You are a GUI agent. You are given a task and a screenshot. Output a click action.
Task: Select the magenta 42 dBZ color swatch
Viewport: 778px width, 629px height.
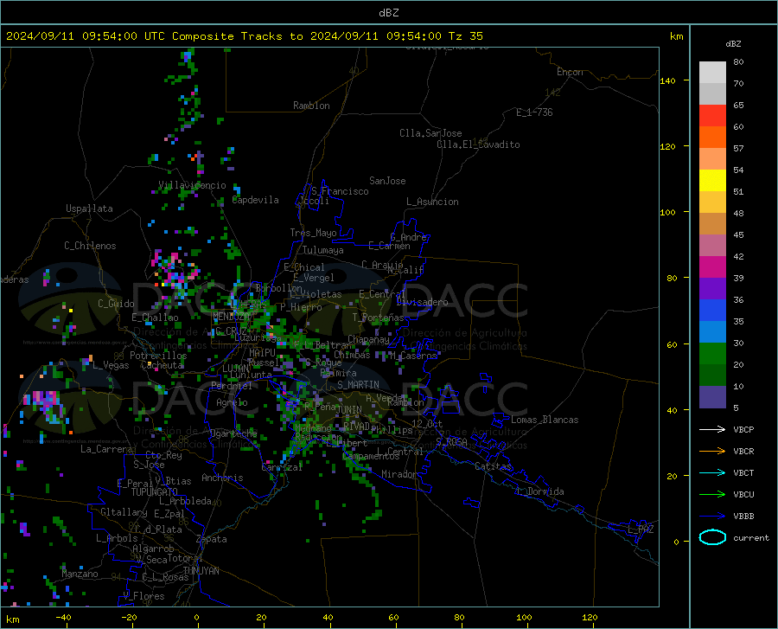click(712, 266)
